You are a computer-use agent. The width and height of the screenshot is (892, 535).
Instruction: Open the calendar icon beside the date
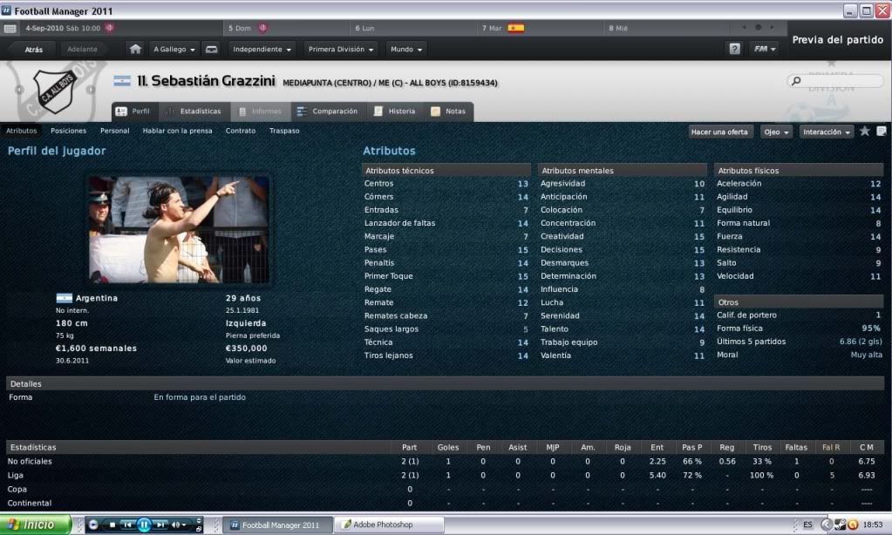10,28
